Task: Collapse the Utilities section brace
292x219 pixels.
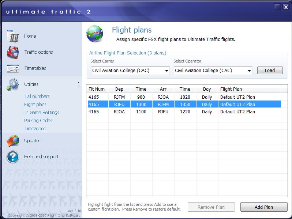Action: [79, 85]
